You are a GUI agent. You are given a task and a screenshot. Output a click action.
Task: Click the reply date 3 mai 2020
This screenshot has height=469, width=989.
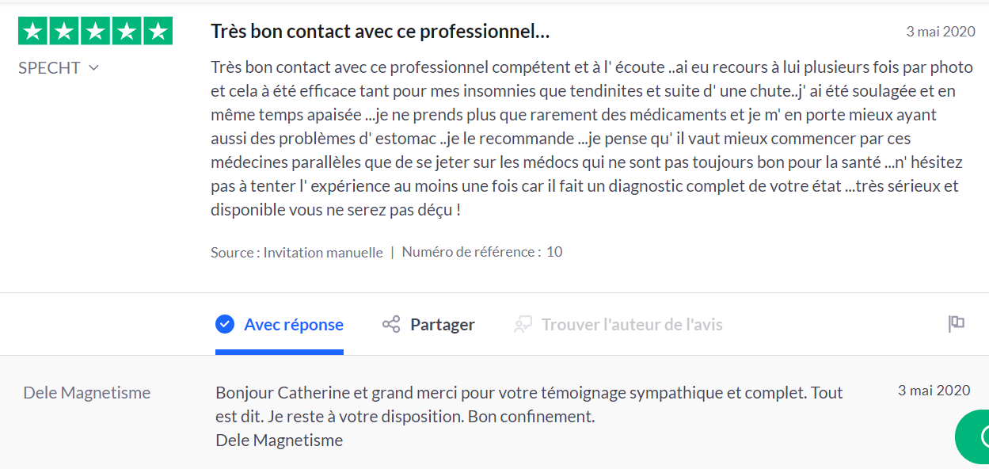934,391
